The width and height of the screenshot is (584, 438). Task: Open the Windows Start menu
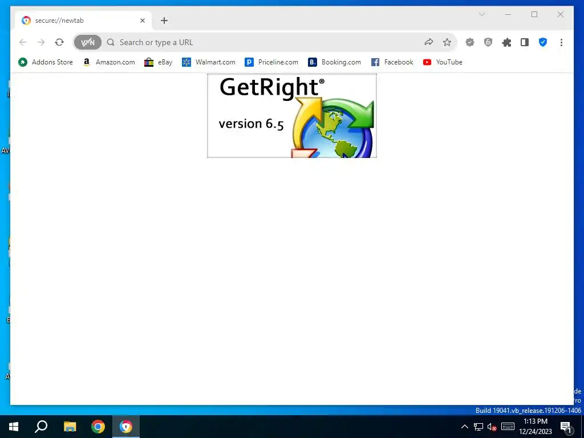point(14,427)
